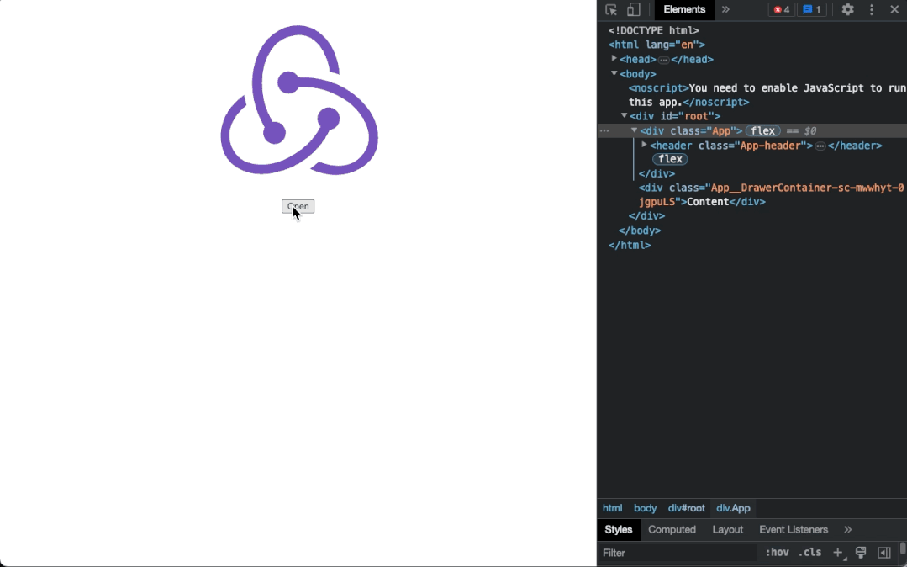The width and height of the screenshot is (907, 567).
Task: Expand the head element node
Action: tap(614, 59)
